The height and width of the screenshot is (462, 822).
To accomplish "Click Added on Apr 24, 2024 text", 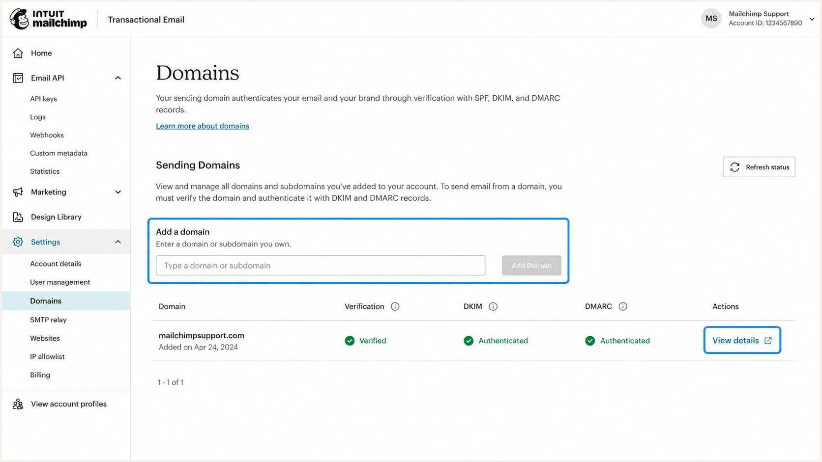I will pos(198,347).
